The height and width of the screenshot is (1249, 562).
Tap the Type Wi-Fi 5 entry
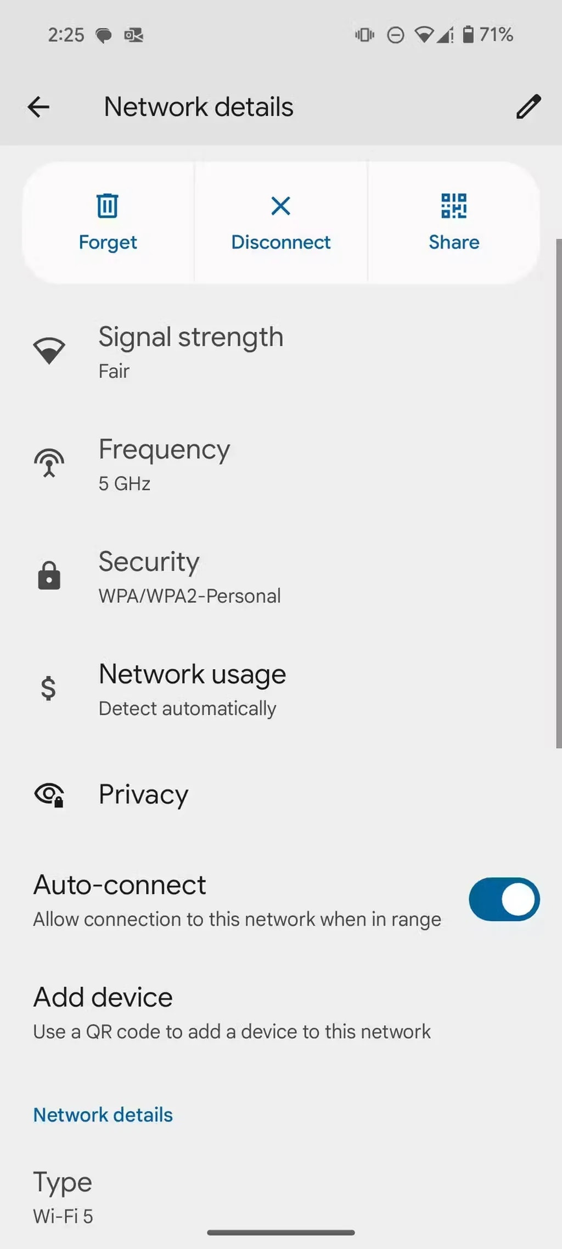click(63, 1197)
